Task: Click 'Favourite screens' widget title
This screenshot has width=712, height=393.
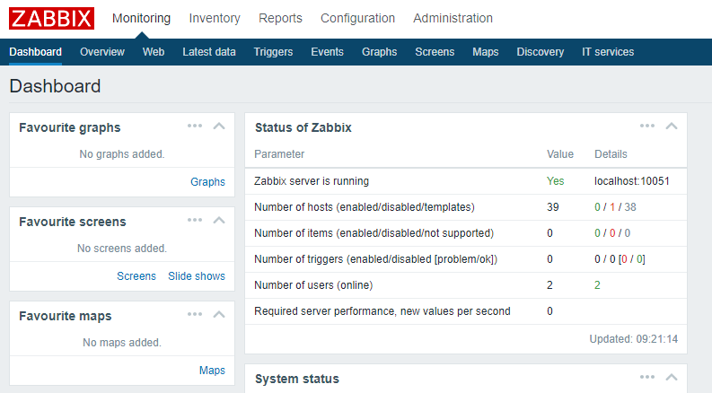Action: point(73,222)
